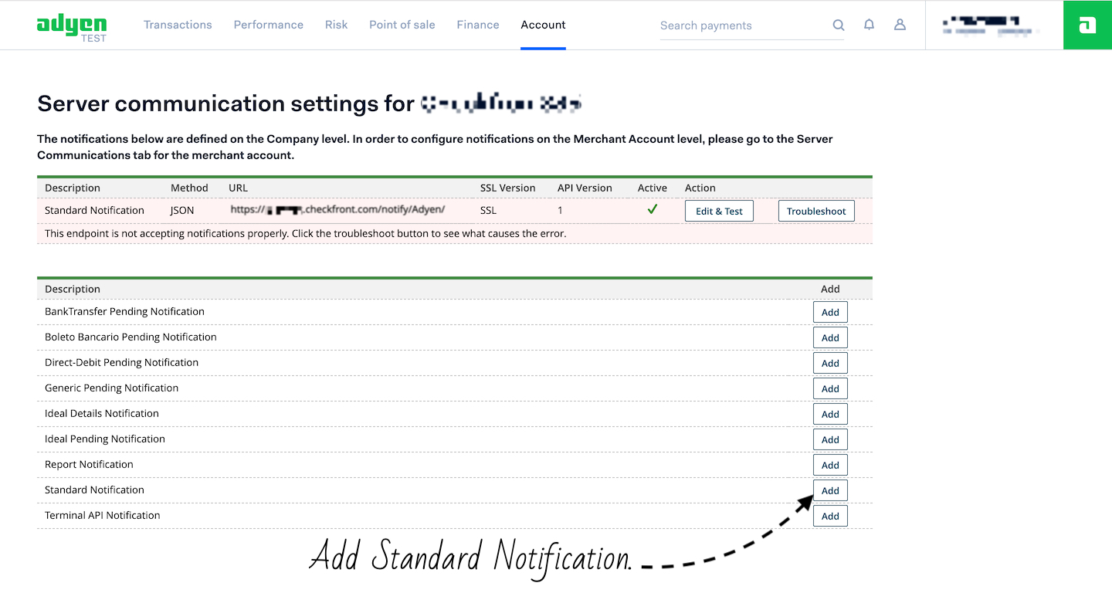1112x610 pixels.
Task: Open the Account menu
Action: pos(543,25)
